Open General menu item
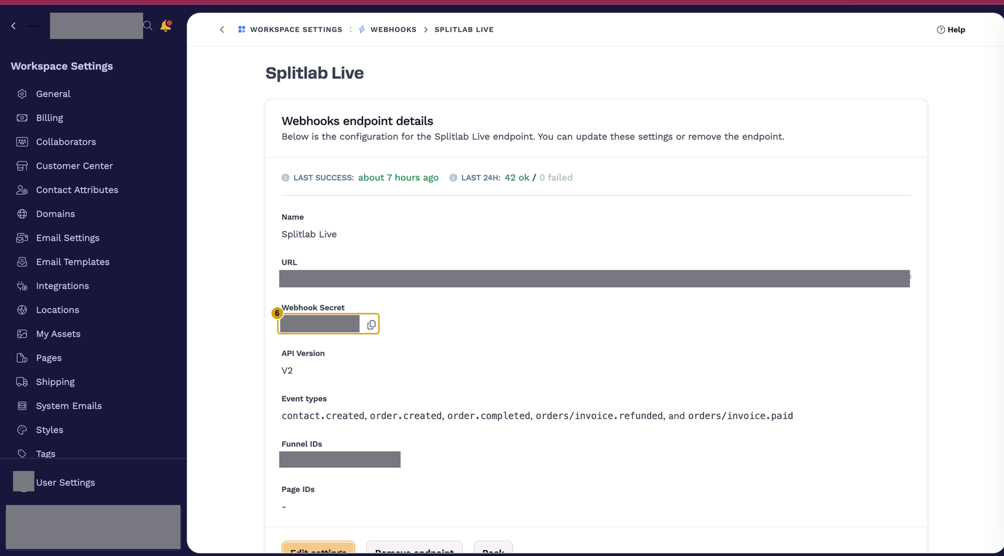Screen dimensions: 1004x556 53,94
